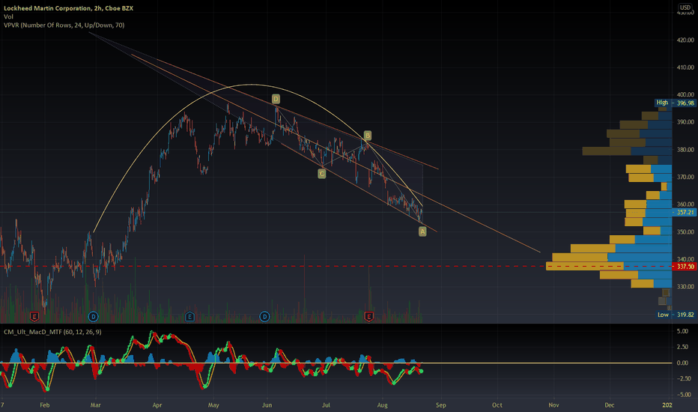Click the Lockheed Martin Corporation chart title
The height and width of the screenshot is (412, 698).
[68, 8]
